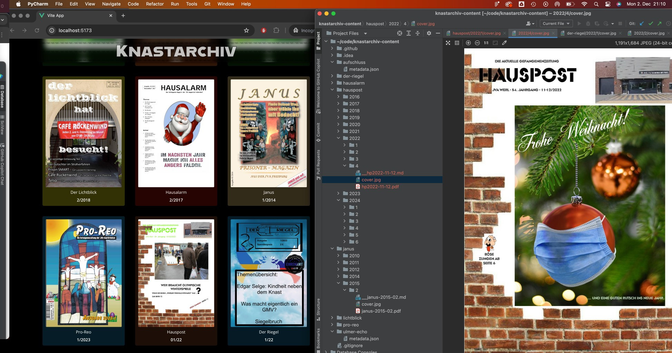Open Janus 1/2014 cover card

(x=269, y=141)
